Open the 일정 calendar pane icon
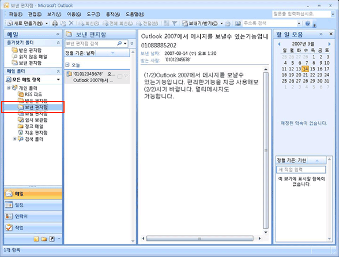 (9, 204)
